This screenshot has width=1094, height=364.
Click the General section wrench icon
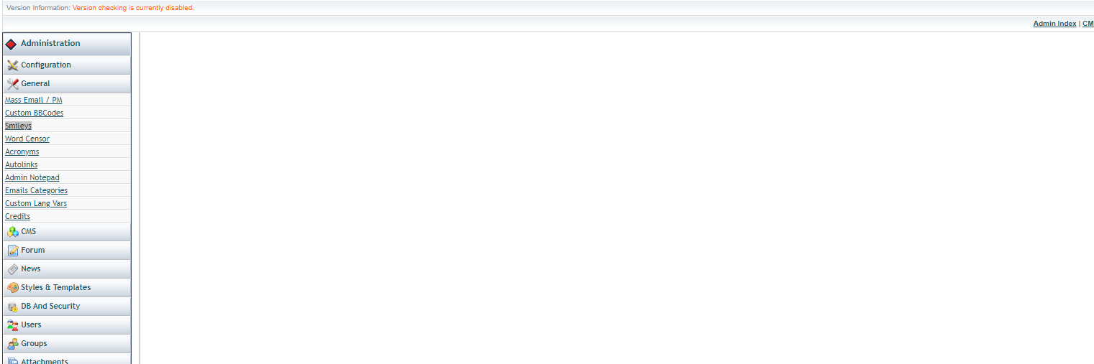click(x=12, y=84)
